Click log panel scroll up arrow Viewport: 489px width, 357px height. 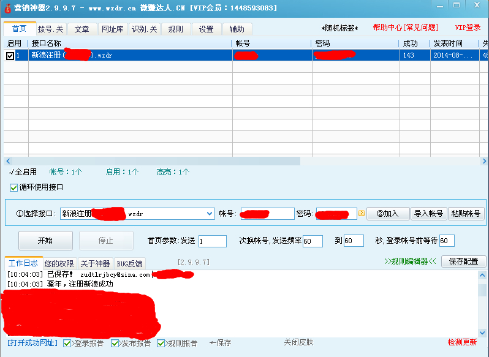tap(482, 276)
